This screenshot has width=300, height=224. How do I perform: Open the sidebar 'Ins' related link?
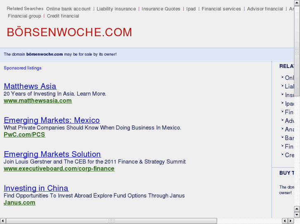[289, 95]
